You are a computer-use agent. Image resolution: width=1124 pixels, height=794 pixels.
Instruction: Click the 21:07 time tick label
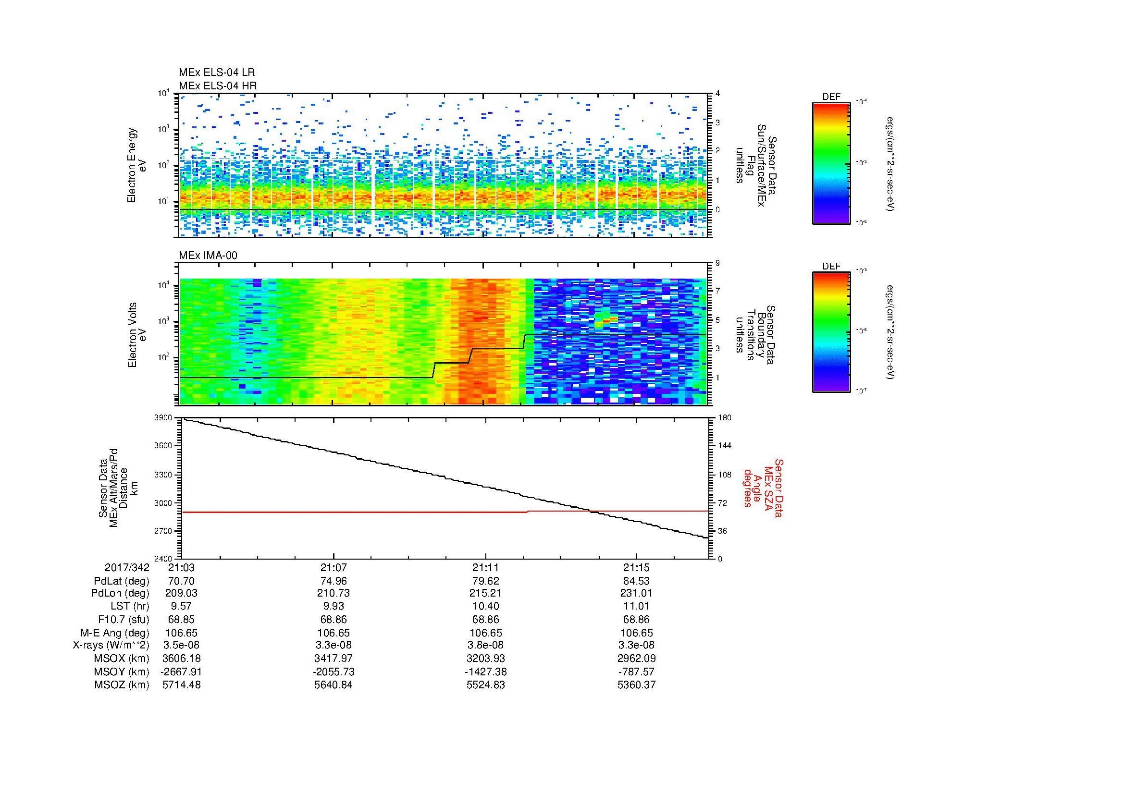[333, 567]
